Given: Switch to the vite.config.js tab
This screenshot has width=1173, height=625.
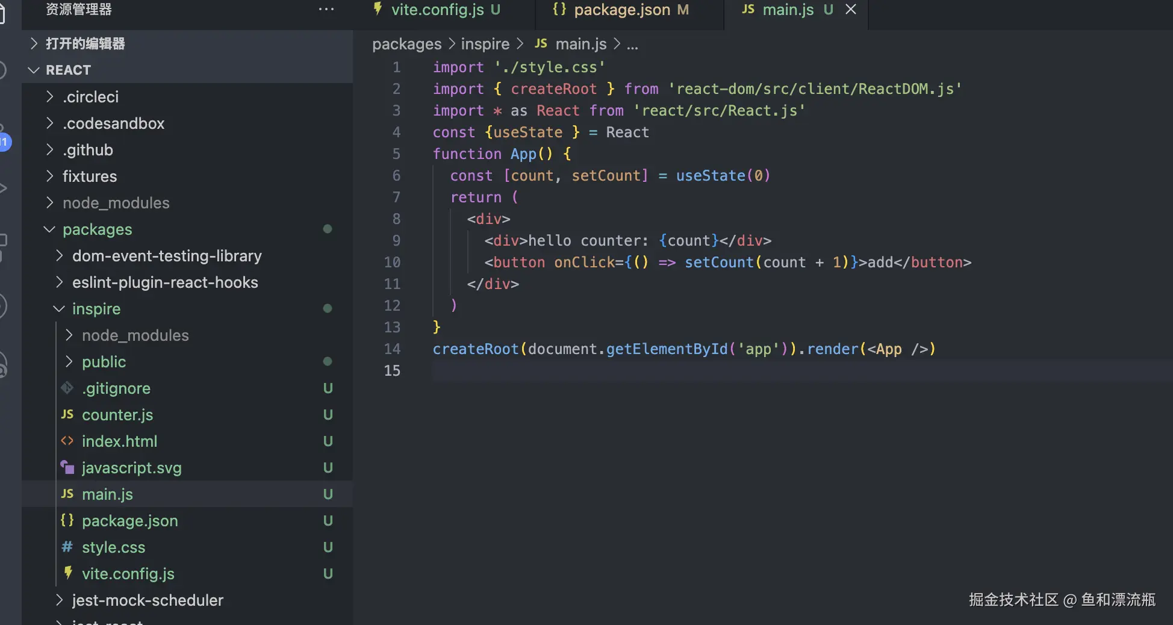Looking at the screenshot, I should tap(445, 10).
